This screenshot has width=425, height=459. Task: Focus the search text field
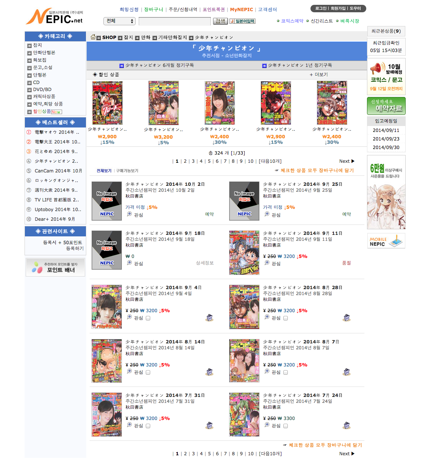175,21
